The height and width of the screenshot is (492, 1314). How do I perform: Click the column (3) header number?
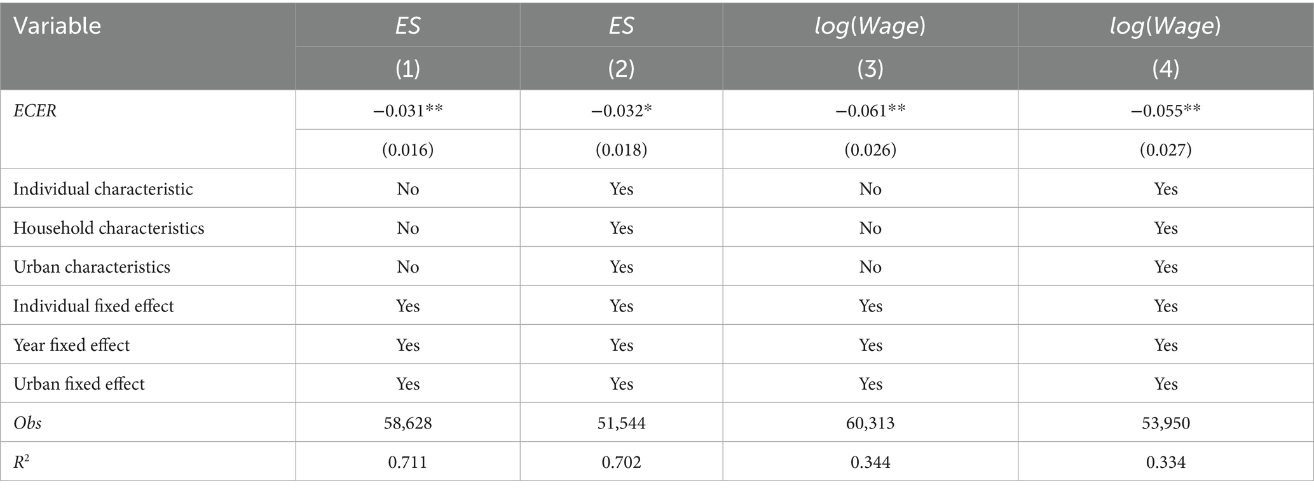[870, 69]
